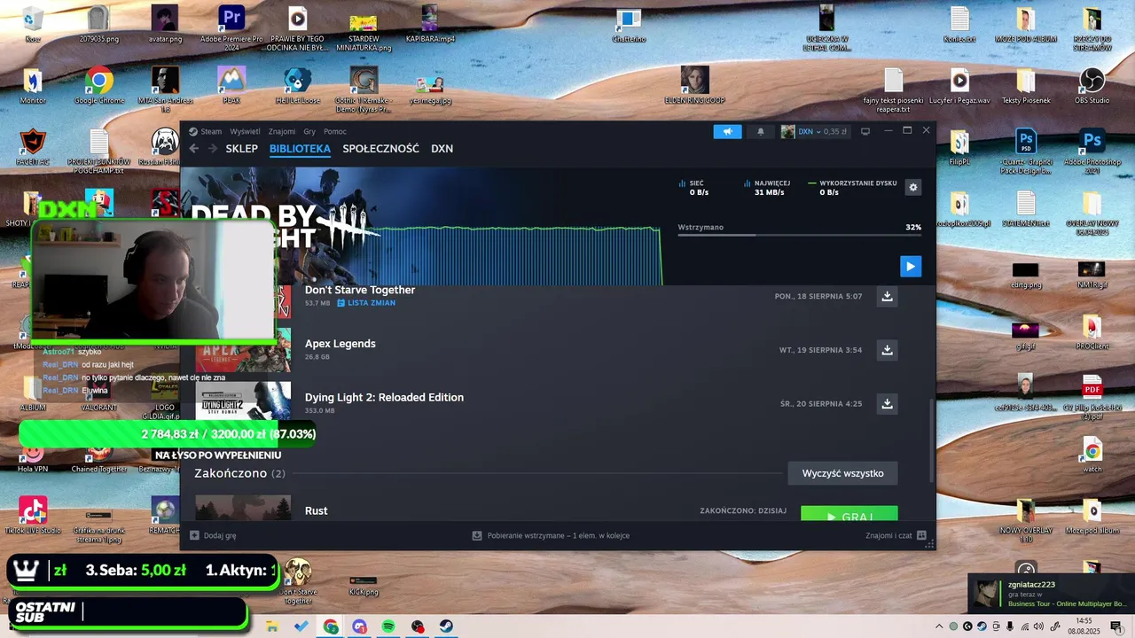
Task: Open the DXN profile tab
Action: click(x=442, y=149)
